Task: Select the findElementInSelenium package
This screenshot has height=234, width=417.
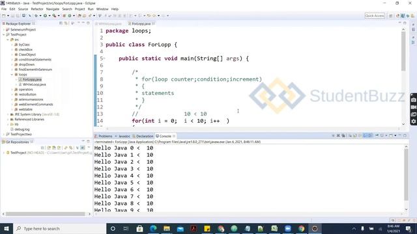Action: tap(35, 70)
